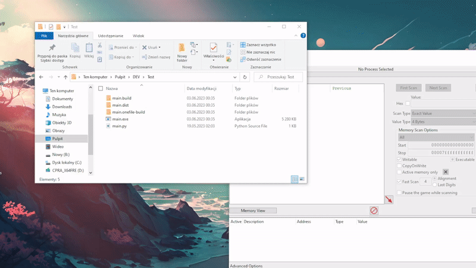Toggle the Hex checkbox
The height and width of the screenshot is (268, 476).
click(x=408, y=103)
